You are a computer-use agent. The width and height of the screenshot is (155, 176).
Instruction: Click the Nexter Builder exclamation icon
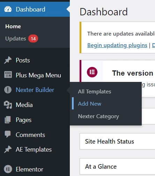8,90
